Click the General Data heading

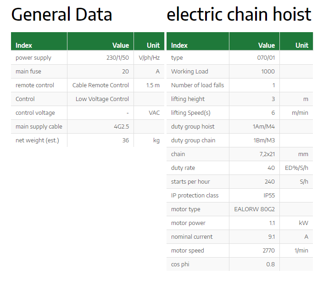(x=61, y=14)
